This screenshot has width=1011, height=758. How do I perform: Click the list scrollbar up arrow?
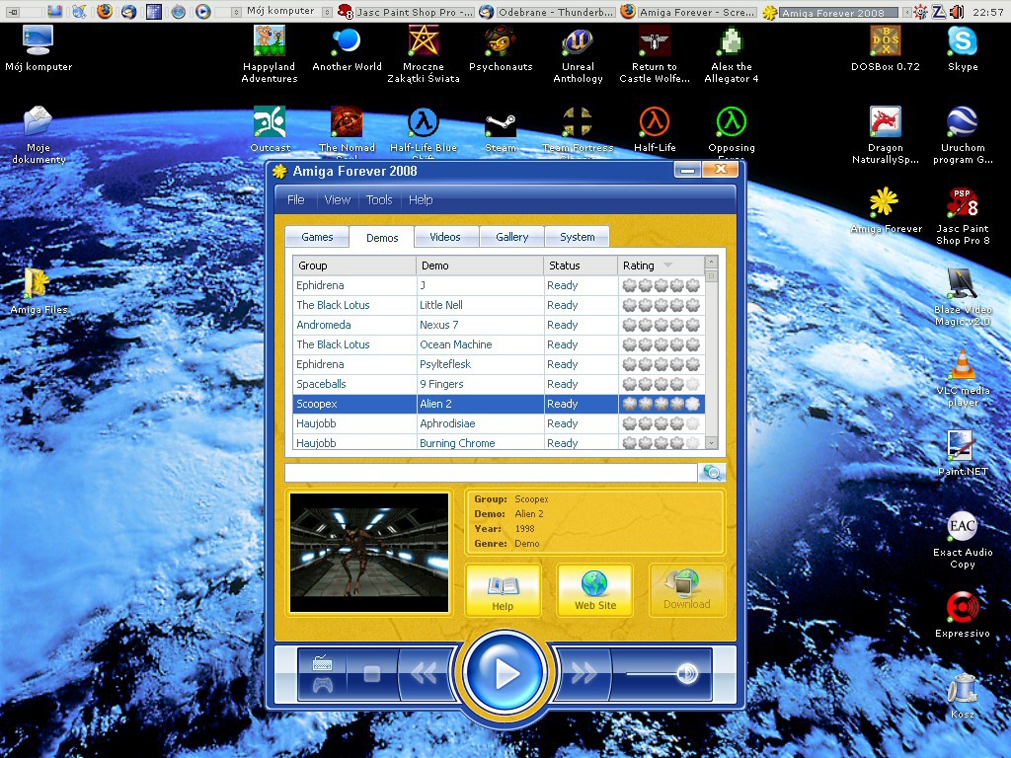(711, 263)
